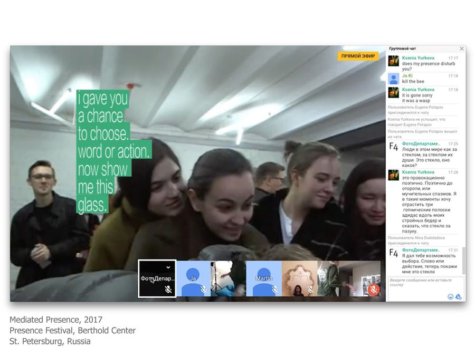Open the Ja Ki sender name
475x356 pixels.
(x=407, y=75)
